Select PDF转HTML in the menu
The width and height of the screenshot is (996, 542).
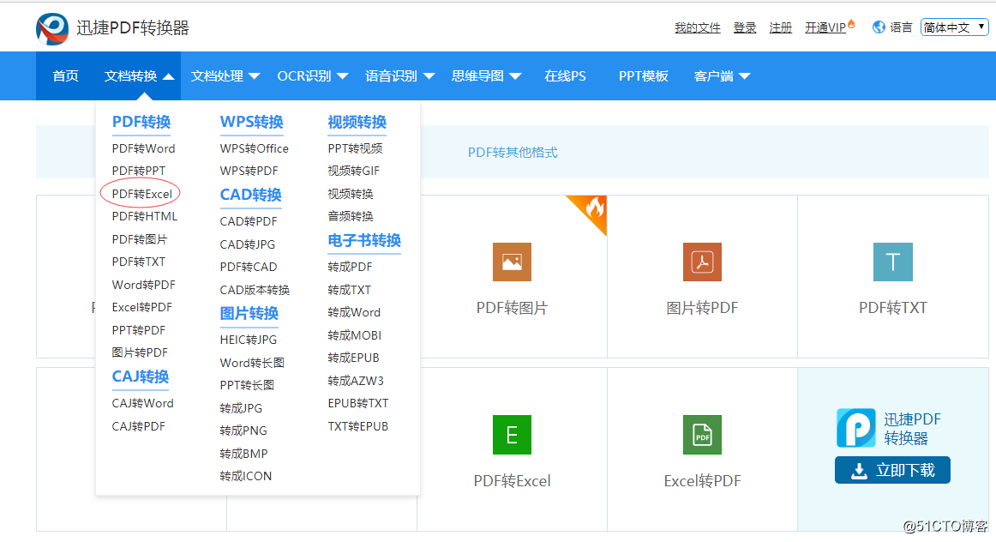tap(145, 217)
